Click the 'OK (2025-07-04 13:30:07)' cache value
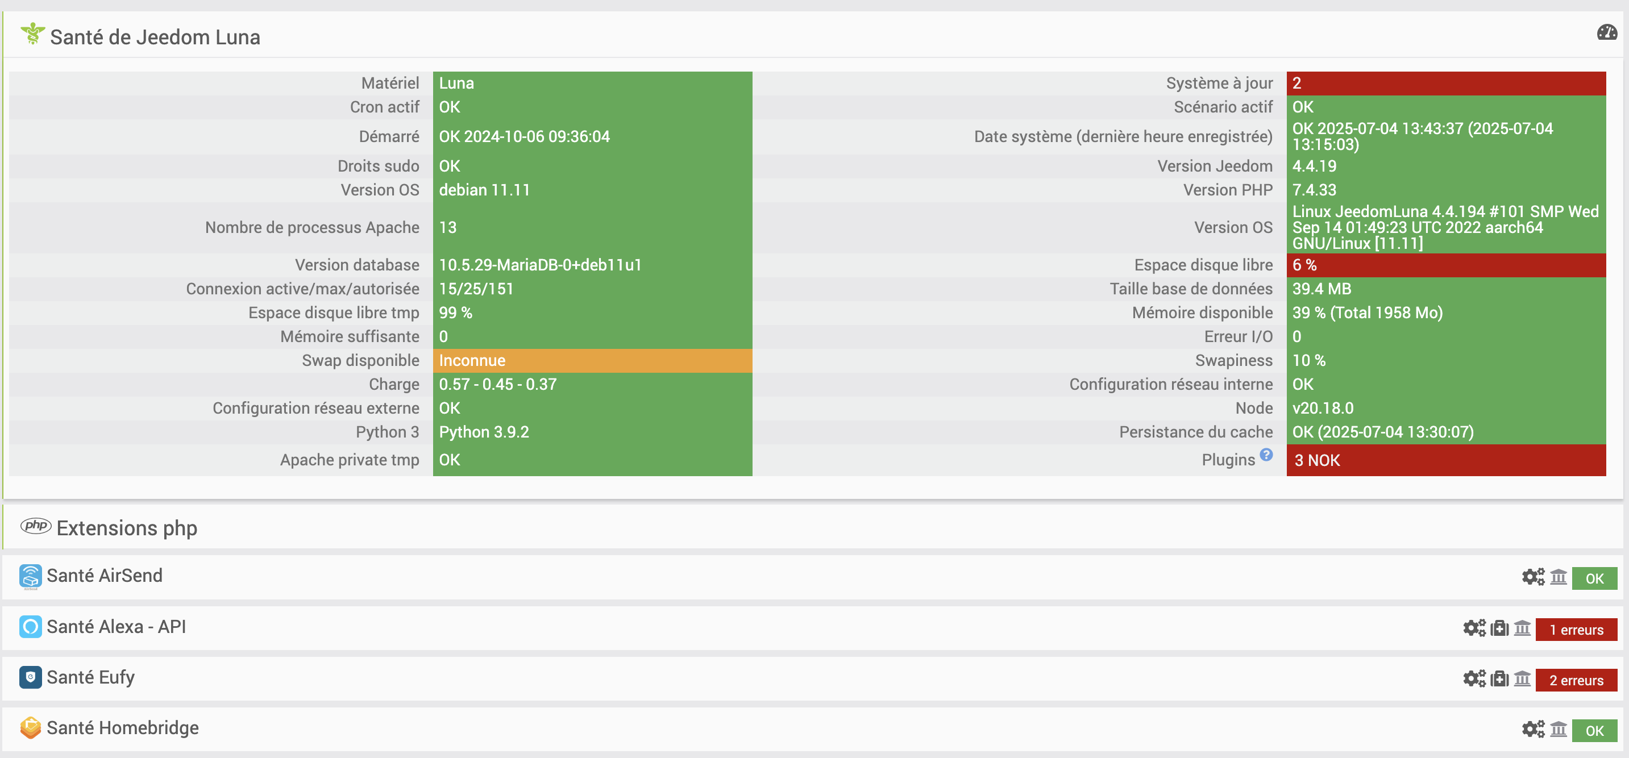This screenshot has height=758, width=1629. tap(1446, 432)
